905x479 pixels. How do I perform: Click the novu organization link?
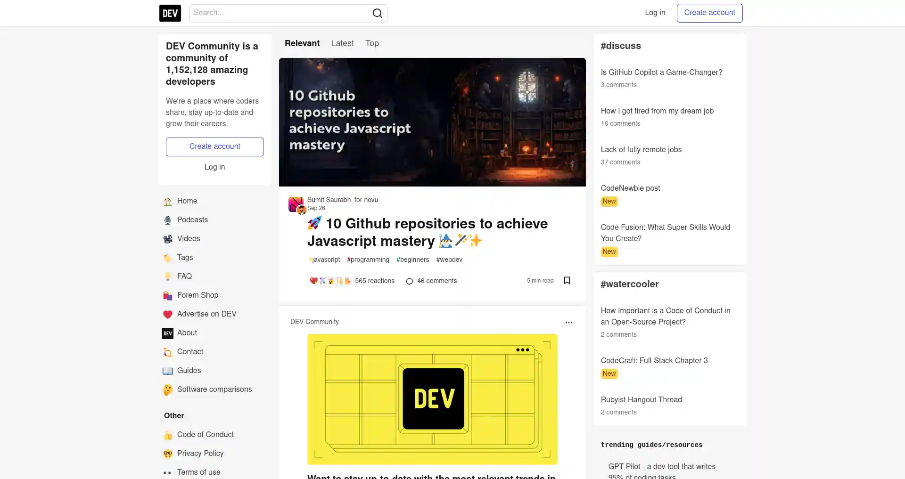click(x=371, y=200)
